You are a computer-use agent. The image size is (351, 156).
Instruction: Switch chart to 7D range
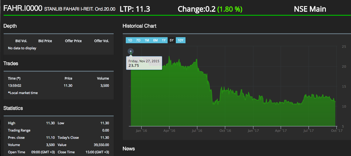click(138, 40)
